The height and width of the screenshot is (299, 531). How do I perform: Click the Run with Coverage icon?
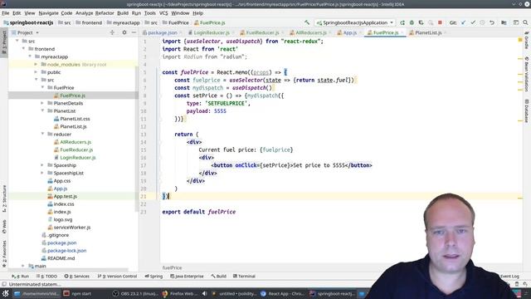point(421,22)
